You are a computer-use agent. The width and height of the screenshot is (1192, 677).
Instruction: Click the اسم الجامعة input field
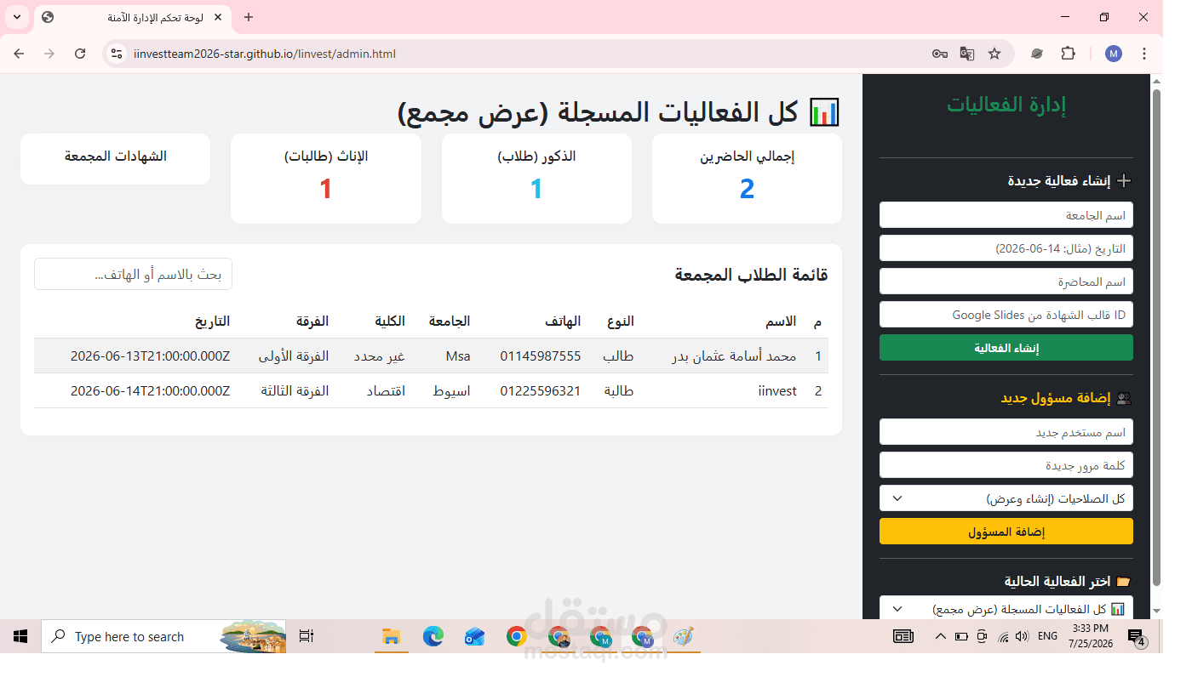click(1006, 215)
